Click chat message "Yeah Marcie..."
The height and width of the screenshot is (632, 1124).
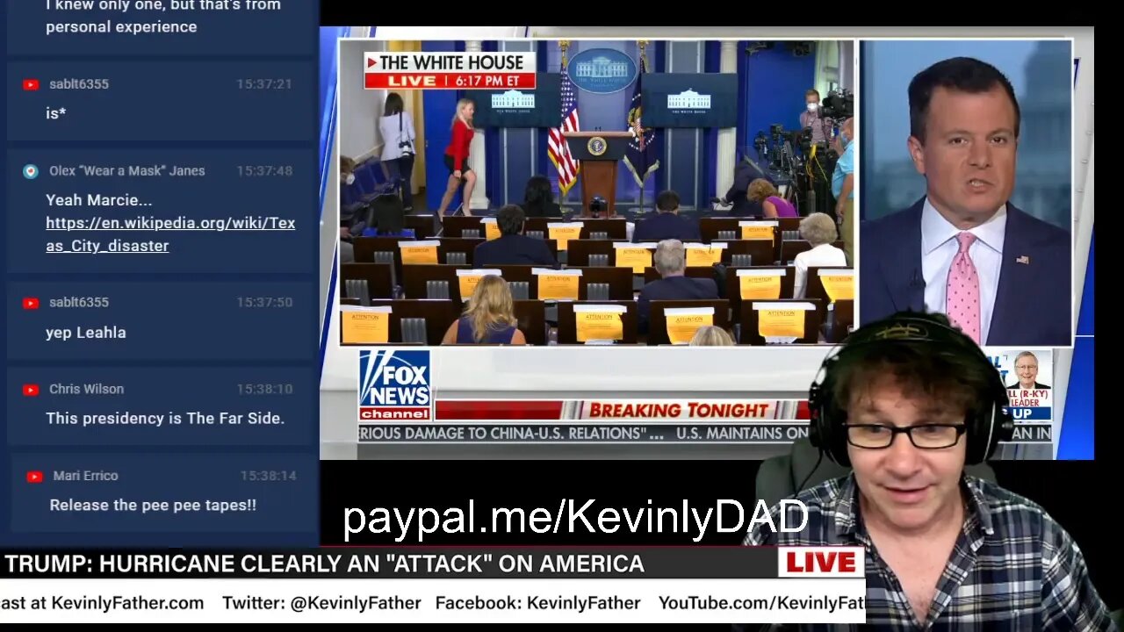[98, 200]
